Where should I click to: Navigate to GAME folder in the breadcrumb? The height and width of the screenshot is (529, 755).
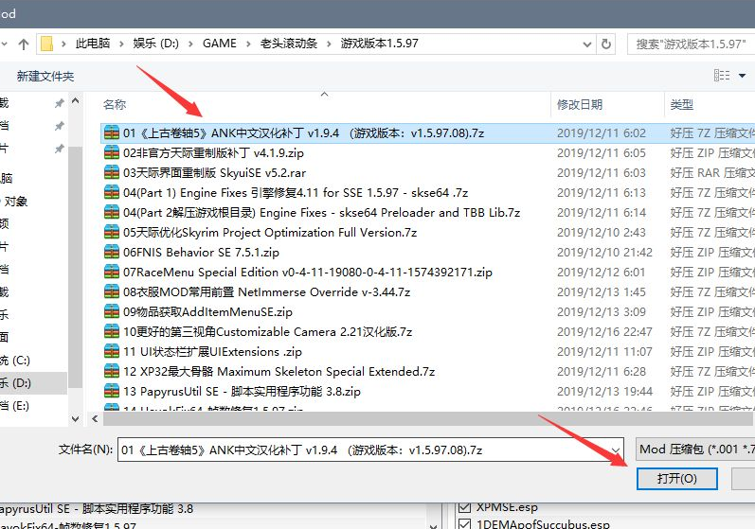(x=220, y=44)
